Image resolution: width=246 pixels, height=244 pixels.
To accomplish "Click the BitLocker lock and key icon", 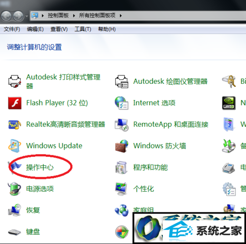I will point(229,81).
